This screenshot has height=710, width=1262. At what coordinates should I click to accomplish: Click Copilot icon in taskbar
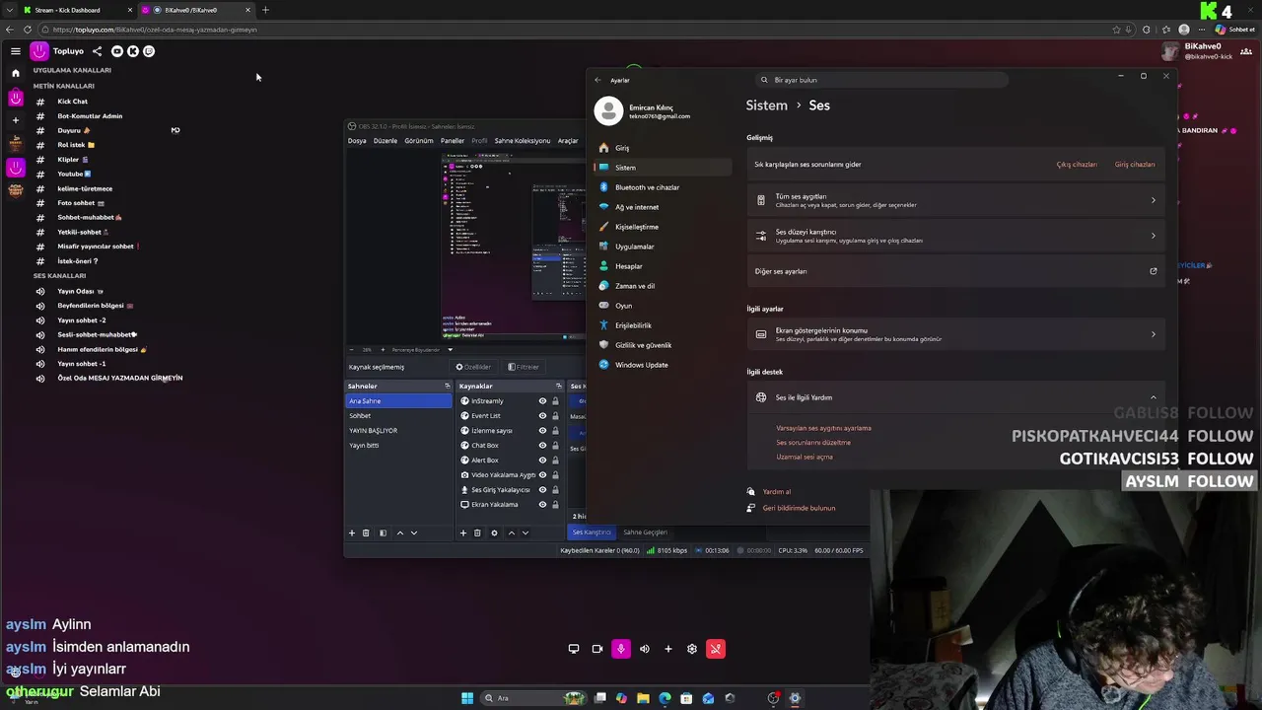pos(621,698)
